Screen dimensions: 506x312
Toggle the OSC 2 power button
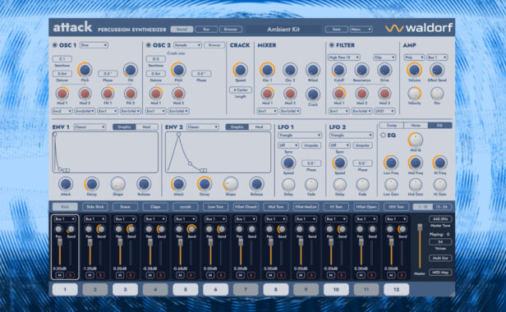pos(149,45)
